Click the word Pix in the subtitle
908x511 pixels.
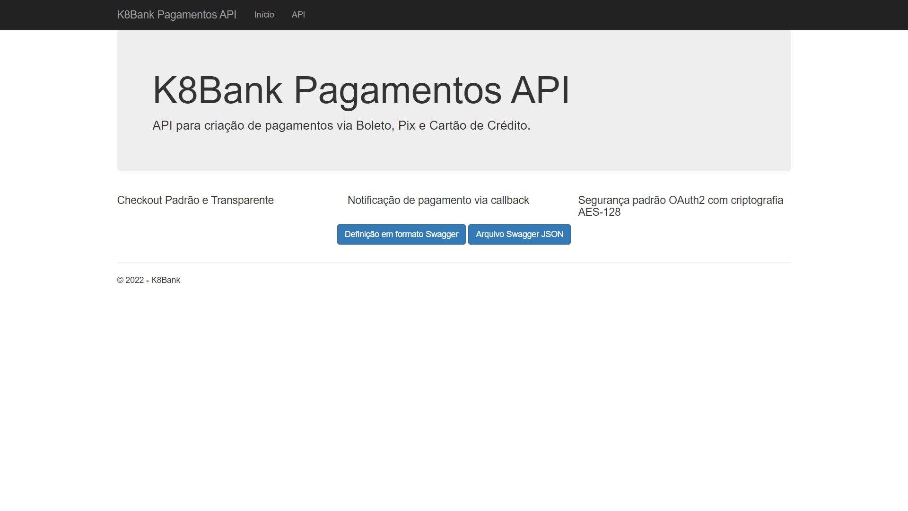tap(406, 125)
